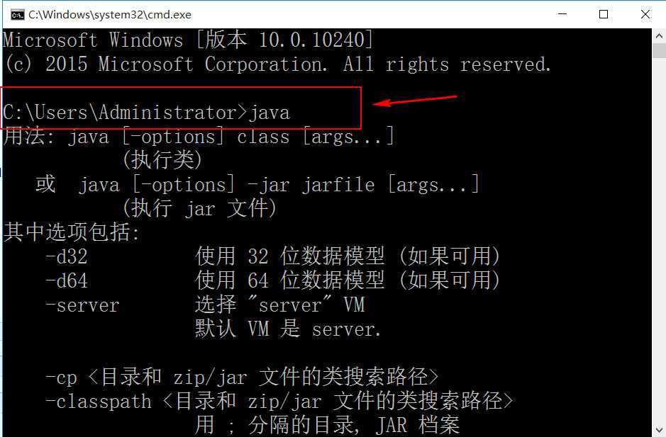The width and height of the screenshot is (666, 437).
Task: Maximize the command prompt window
Action: pyautogui.click(x=604, y=14)
